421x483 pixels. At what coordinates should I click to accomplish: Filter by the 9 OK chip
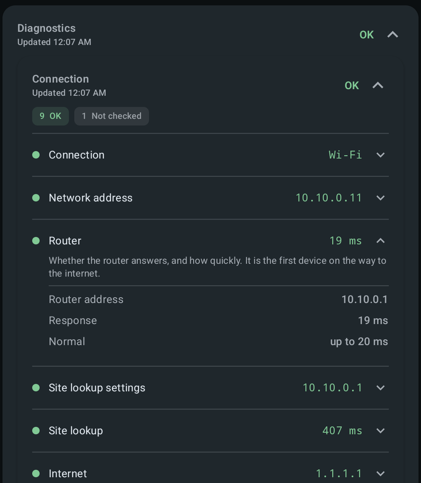50,116
